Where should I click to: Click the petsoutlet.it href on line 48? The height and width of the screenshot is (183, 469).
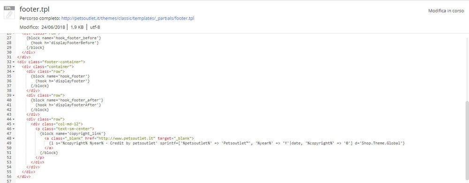[x=121, y=138]
